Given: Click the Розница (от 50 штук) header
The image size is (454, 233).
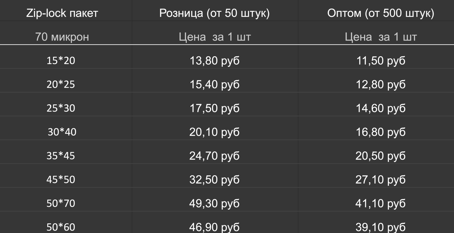Looking at the screenshot, I should [214, 13].
